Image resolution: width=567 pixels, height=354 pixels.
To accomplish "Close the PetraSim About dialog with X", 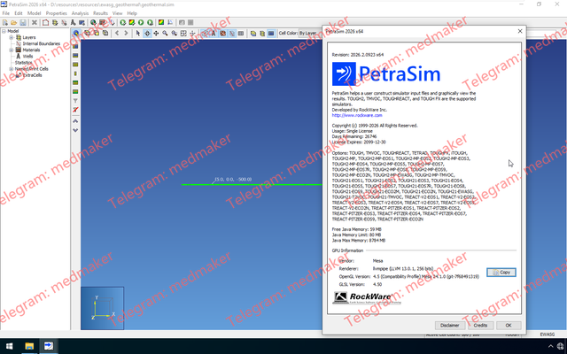I will tap(520, 32).
